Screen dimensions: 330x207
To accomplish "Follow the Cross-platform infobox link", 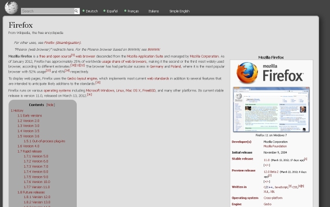I will (273, 198).
